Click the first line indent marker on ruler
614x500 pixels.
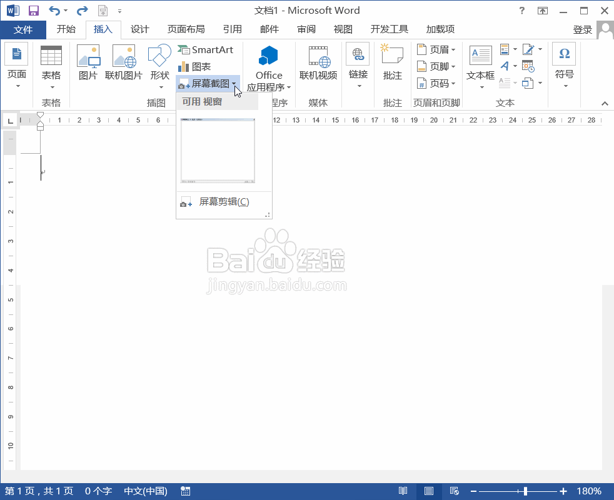pyautogui.click(x=40, y=115)
